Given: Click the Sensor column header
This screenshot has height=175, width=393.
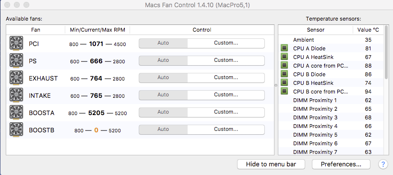Looking at the screenshot, I should (316, 30).
